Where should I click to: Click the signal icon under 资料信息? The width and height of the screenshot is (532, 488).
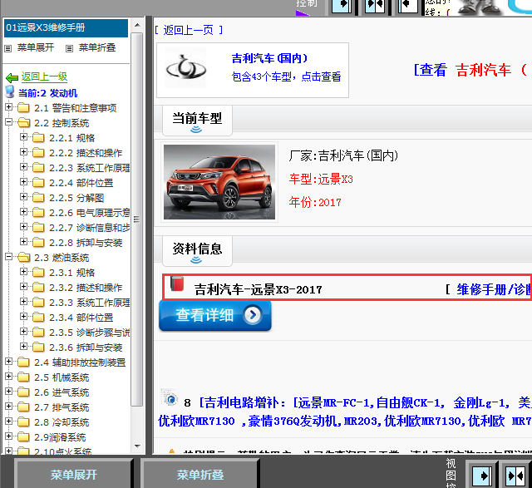click(x=196, y=260)
